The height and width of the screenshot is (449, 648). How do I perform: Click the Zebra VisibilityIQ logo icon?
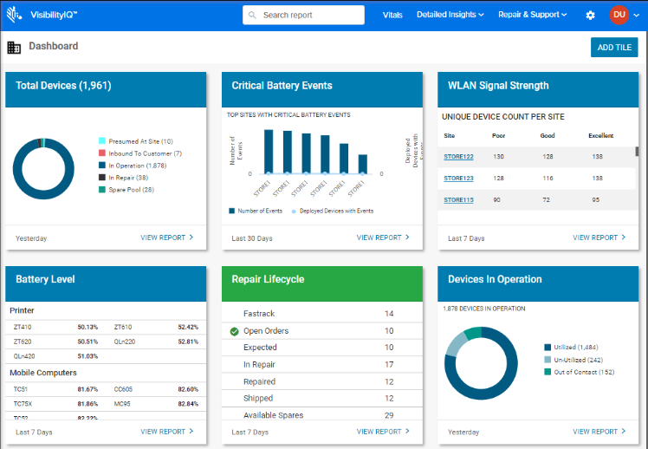pyautogui.click(x=14, y=15)
